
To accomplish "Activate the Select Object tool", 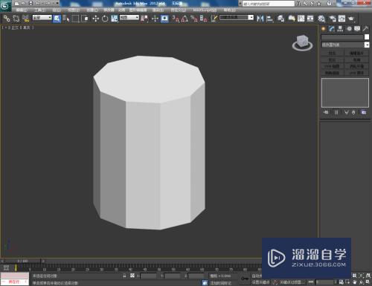I will pos(57,19).
